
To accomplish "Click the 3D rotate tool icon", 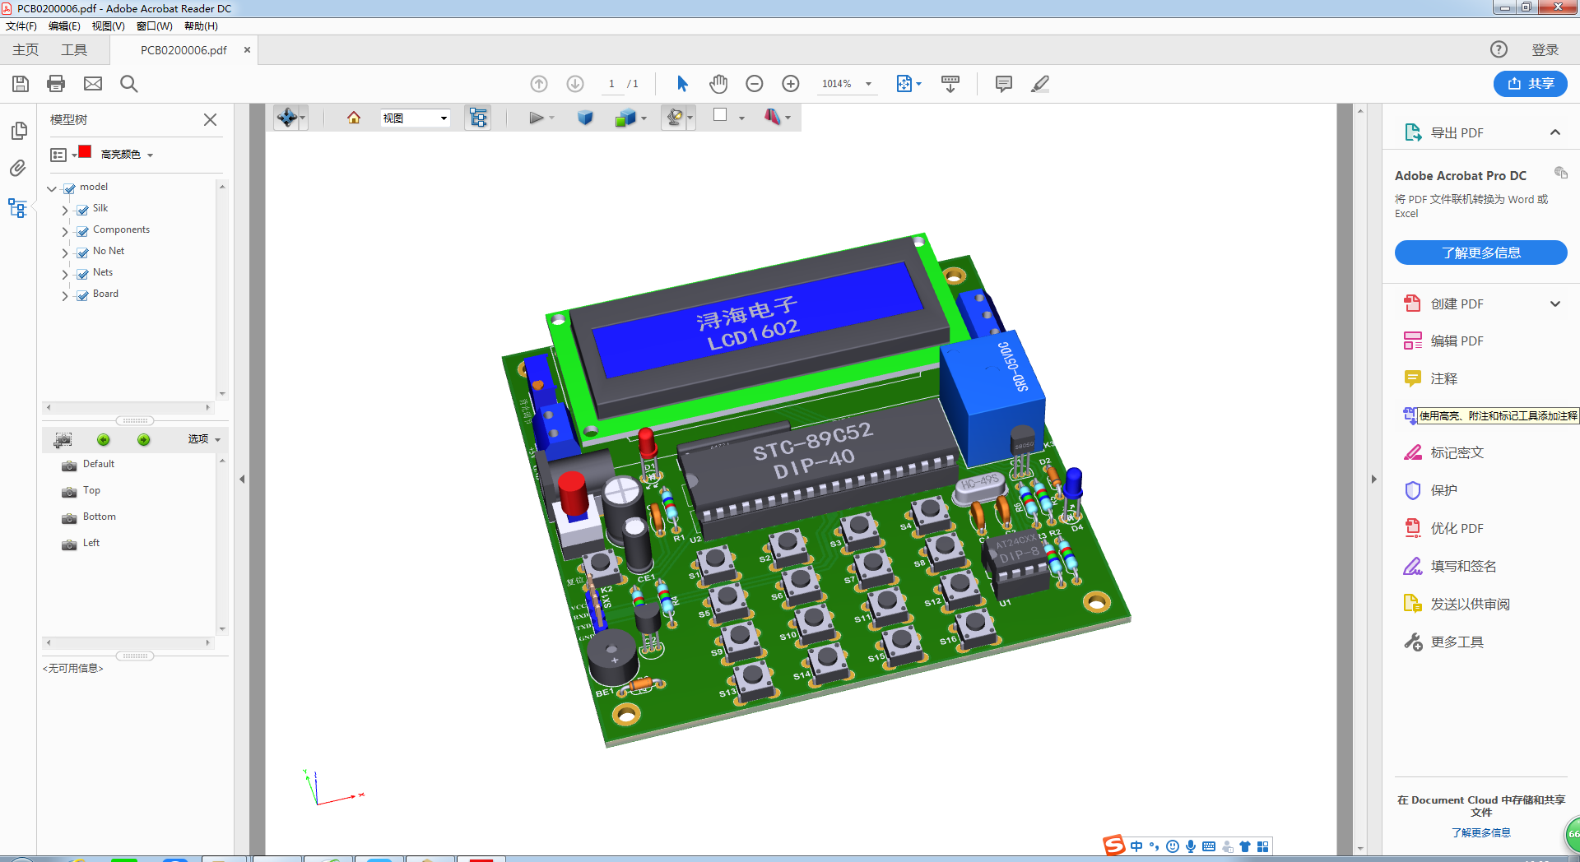I will pos(287,118).
